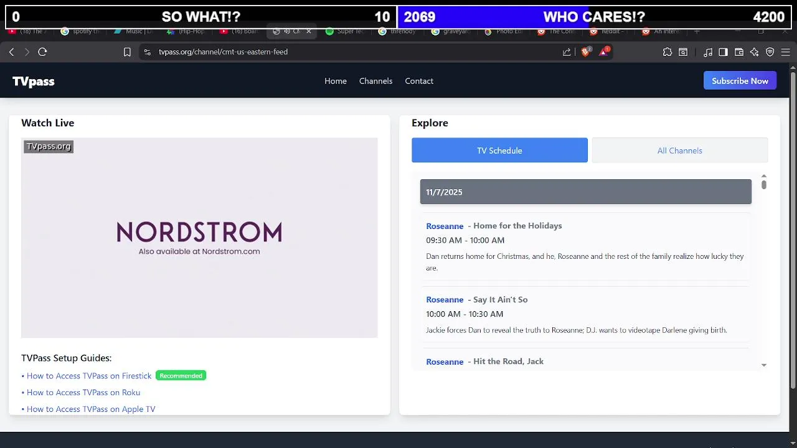The width and height of the screenshot is (797, 448).
Task: Open How to Access TVPass on Firestick
Action: [x=89, y=376]
